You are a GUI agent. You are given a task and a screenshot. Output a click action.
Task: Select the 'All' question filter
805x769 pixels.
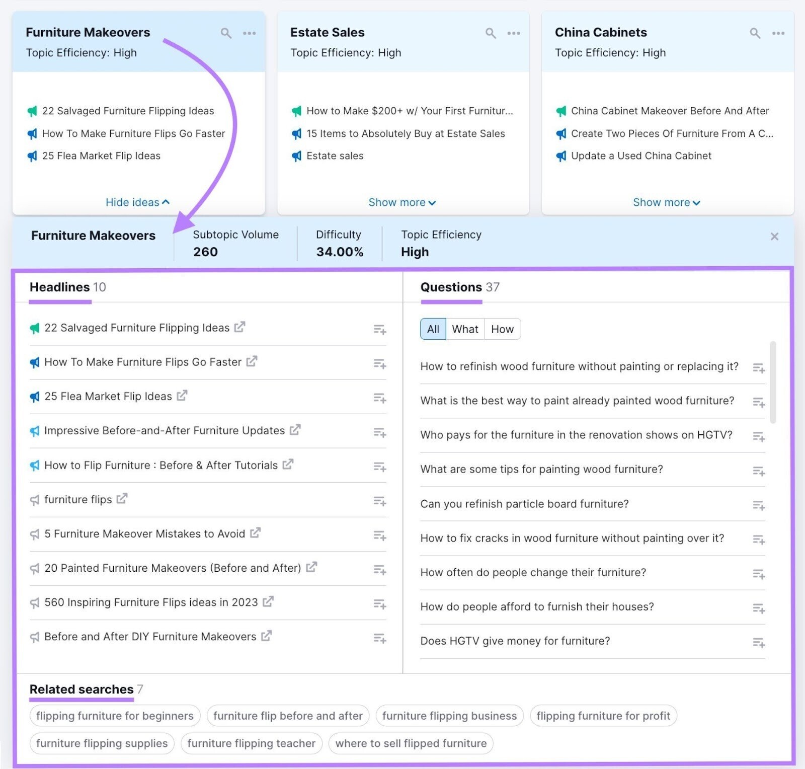tap(433, 329)
